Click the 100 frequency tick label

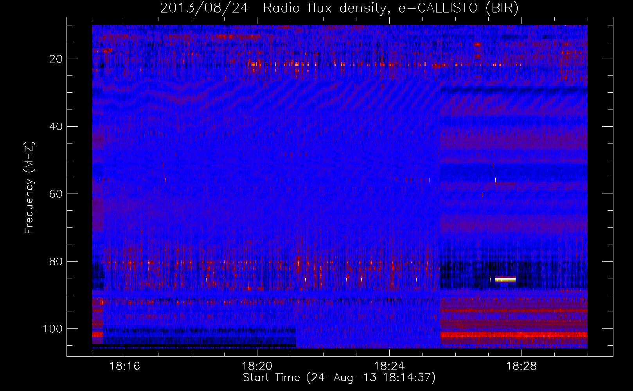[x=53, y=329]
